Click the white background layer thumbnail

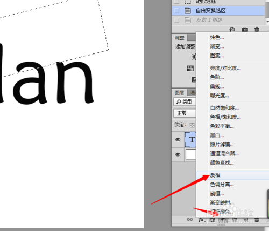pos(191,154)
